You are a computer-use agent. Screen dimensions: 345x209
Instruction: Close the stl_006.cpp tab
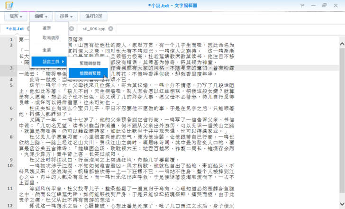[110, 29]
